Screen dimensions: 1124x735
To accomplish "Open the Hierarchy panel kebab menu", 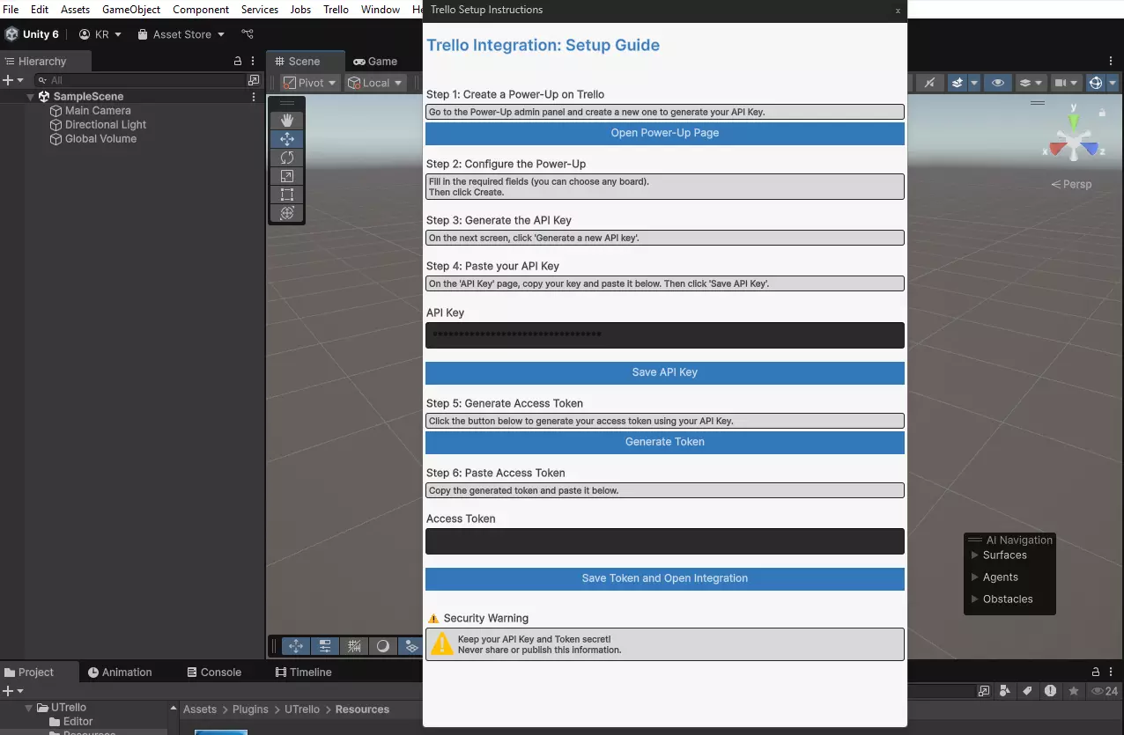I will [253, 62].
